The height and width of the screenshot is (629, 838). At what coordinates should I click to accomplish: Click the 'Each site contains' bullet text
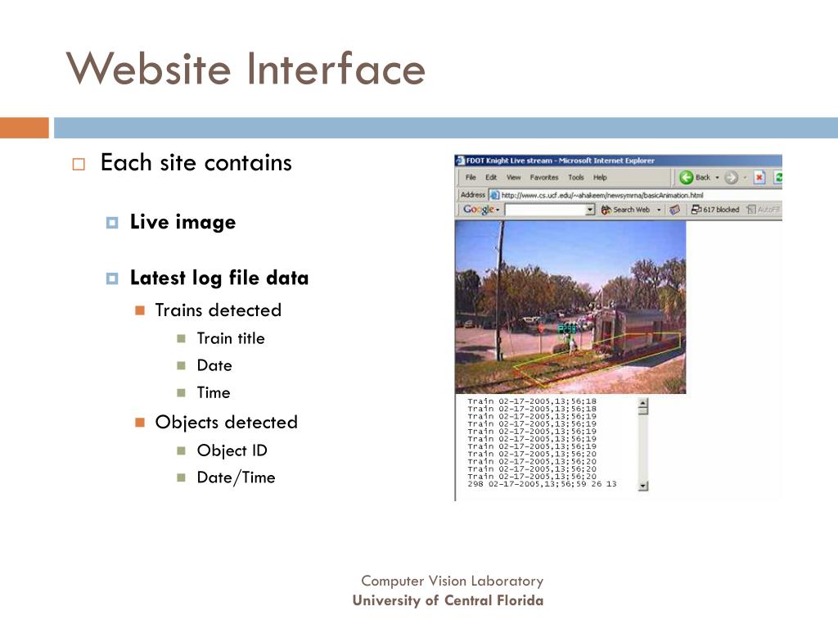pos(196,162)
